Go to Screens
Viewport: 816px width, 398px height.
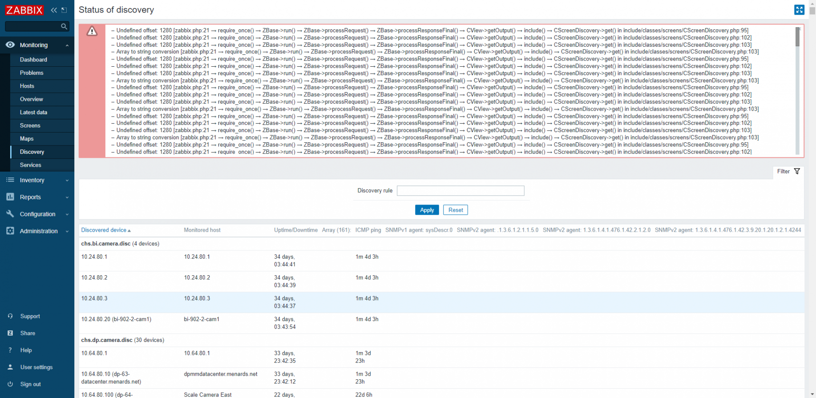(30, 125)
